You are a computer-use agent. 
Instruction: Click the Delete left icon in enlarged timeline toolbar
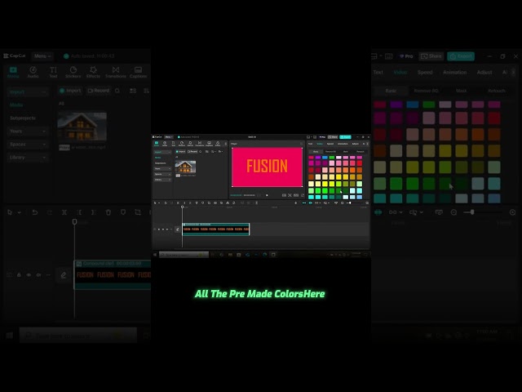(x=79, y=212)
